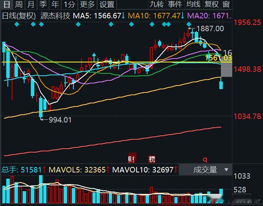Screen dimensions: 263x206
Task: Click the 榜 ranking event marker
Action: pos(152,159)
